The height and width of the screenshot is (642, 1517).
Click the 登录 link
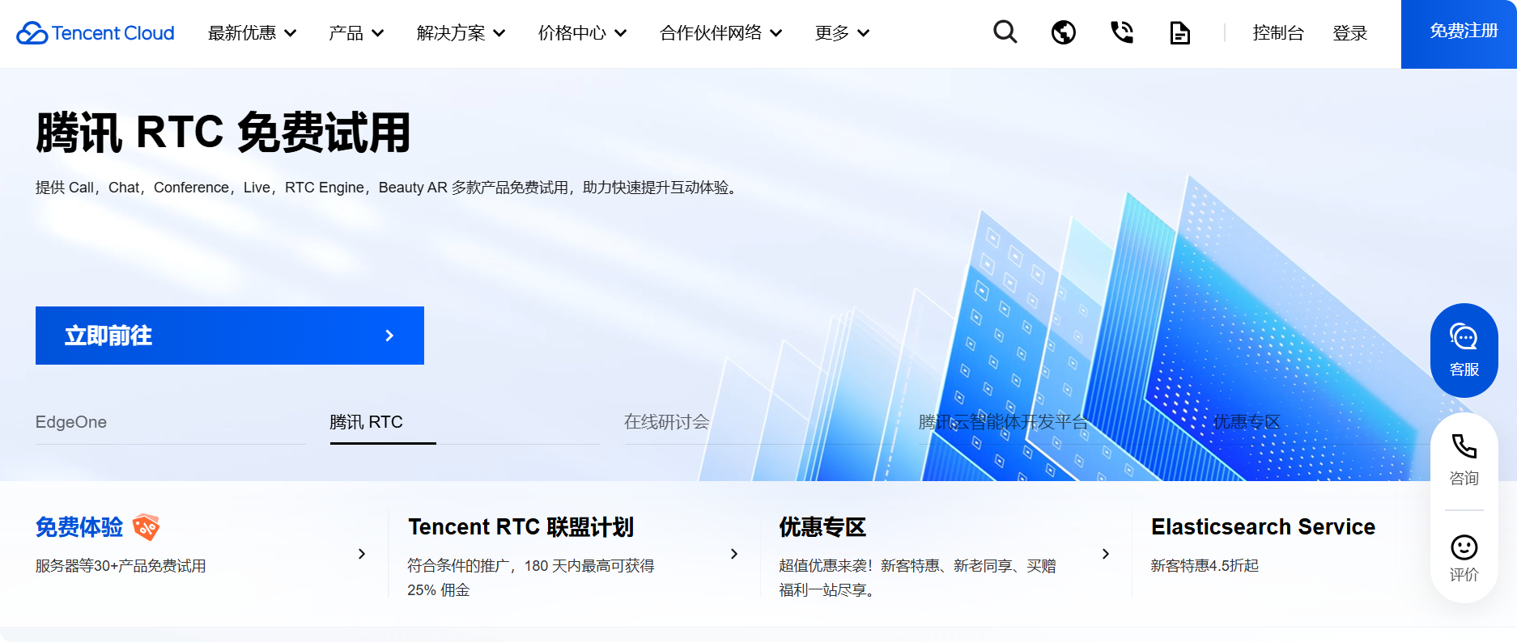click(1349, 33)
